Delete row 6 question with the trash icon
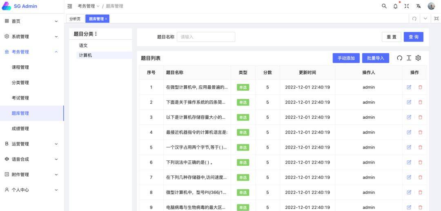441x211 pixels. click(x=420, y=162)
